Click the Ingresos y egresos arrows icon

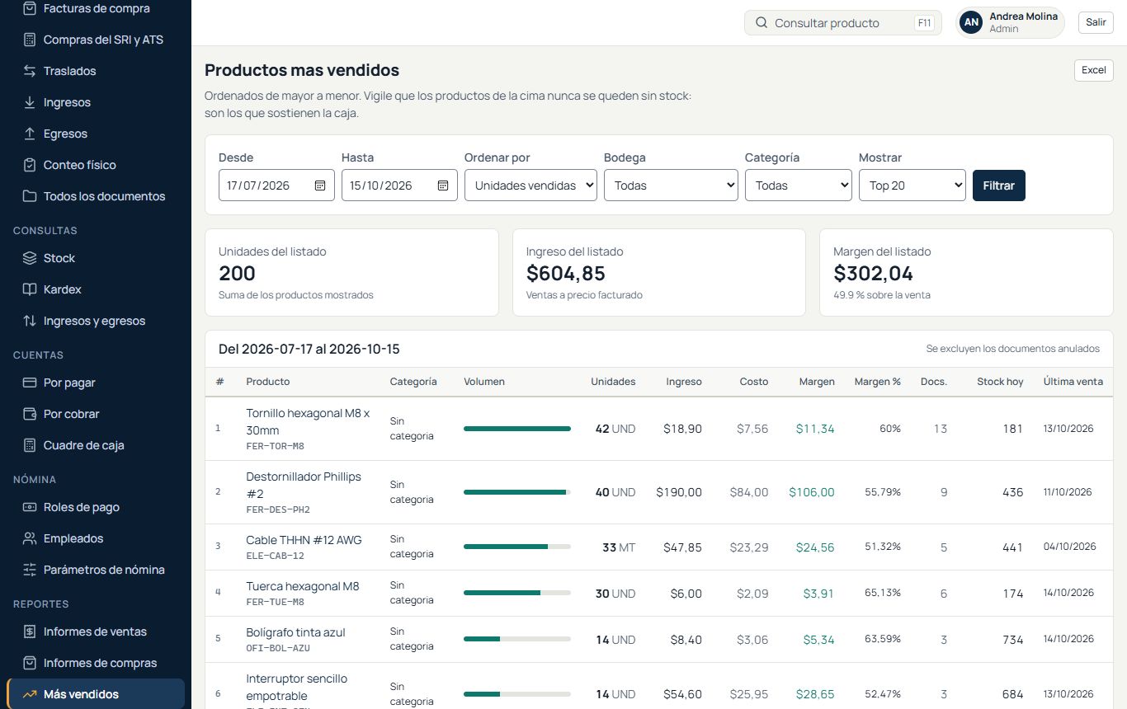point(30,321)
